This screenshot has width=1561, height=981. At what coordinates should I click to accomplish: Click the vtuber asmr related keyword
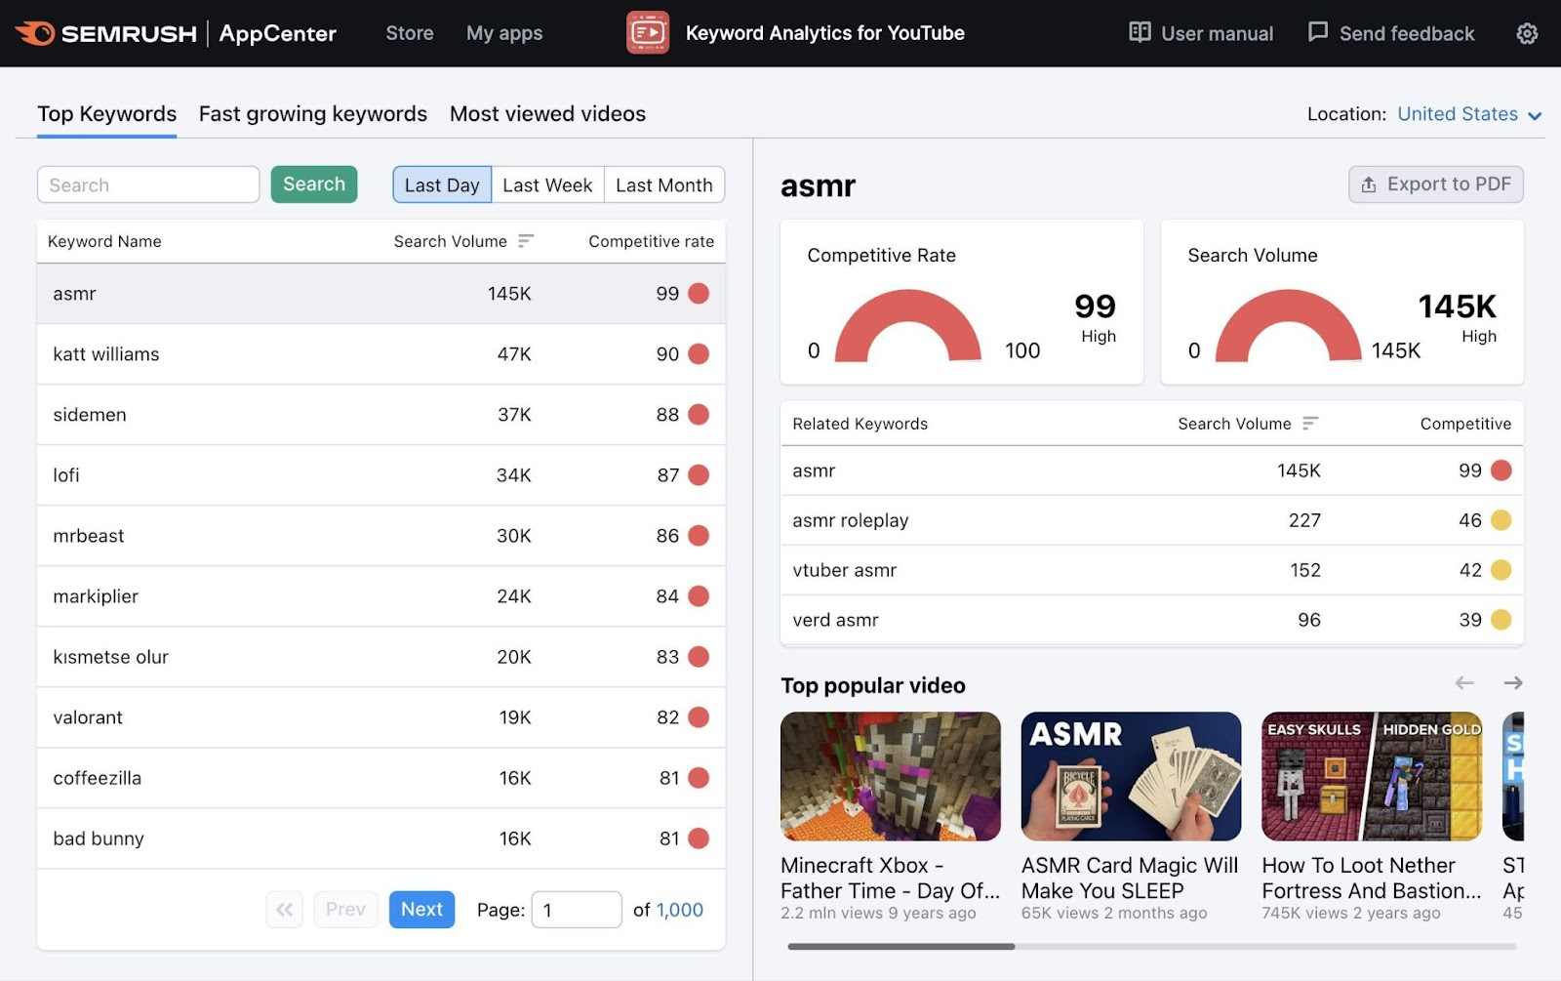(844, 570)
